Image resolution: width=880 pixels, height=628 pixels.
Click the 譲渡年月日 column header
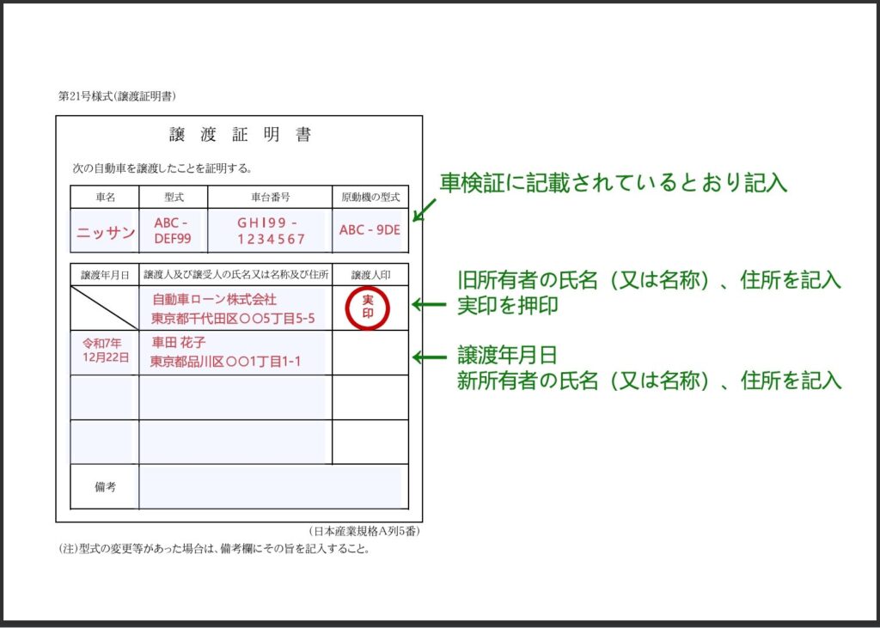click(104, 275)
